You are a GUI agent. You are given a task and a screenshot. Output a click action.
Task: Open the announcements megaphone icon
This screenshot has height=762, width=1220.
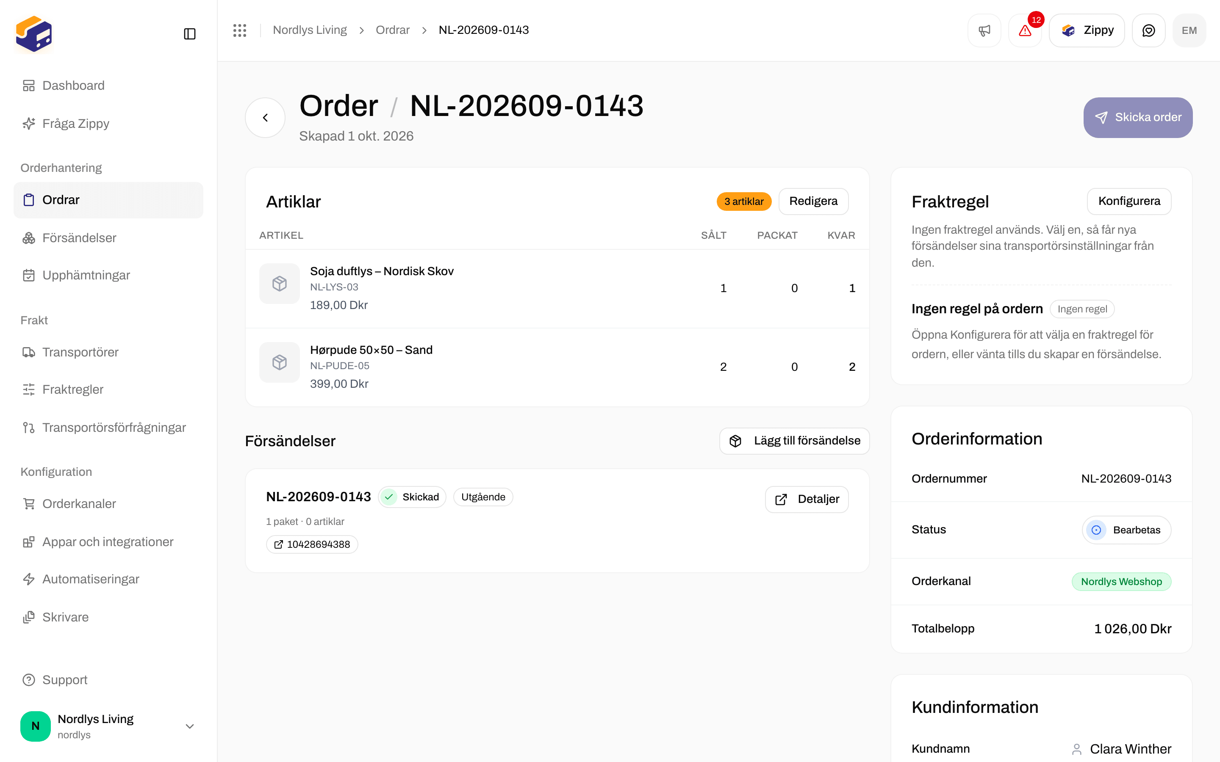click(984, 30)
